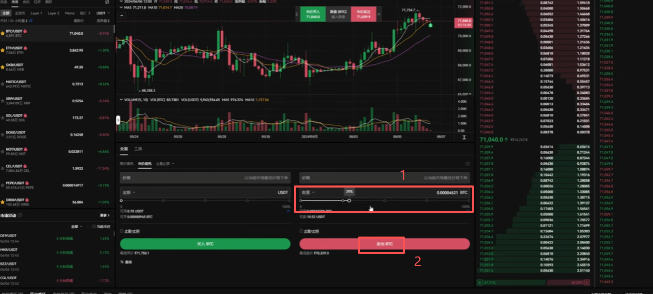Toggle favorite star for BTC/USDT
Viewport: 653px width, 294px height.
point(3,33)
